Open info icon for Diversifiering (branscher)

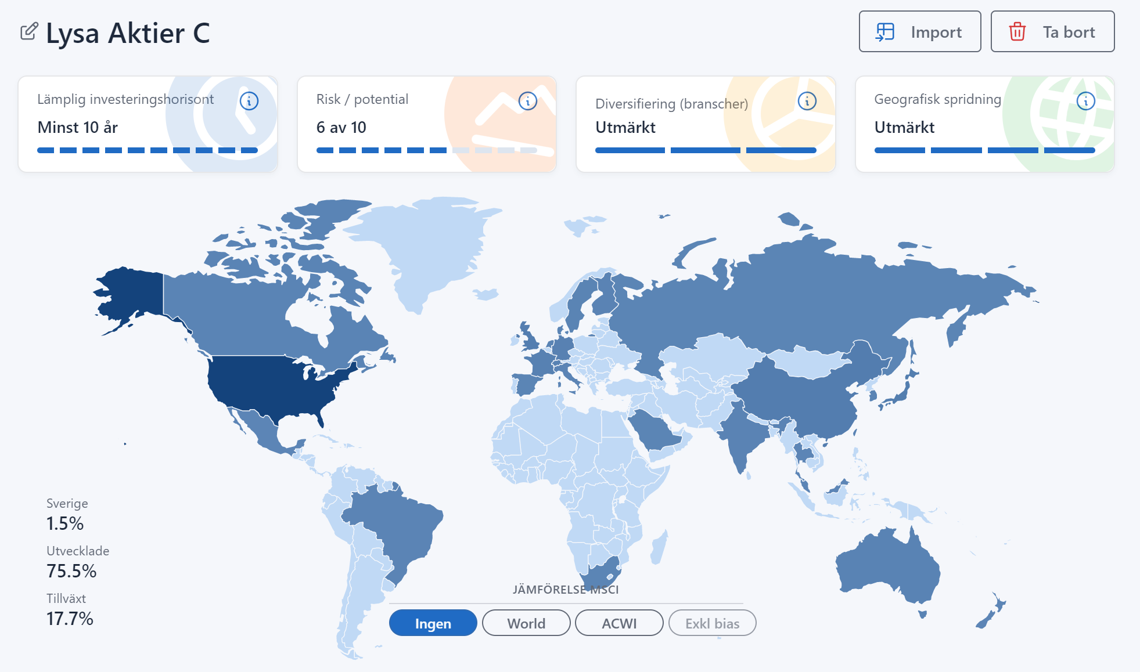(x=807, y=101)
